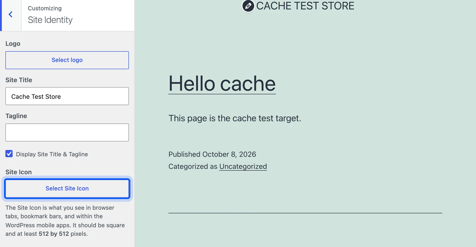
Task: Open the Uncategorized category link
Action: pyautogui.click(x=243, y=166)
